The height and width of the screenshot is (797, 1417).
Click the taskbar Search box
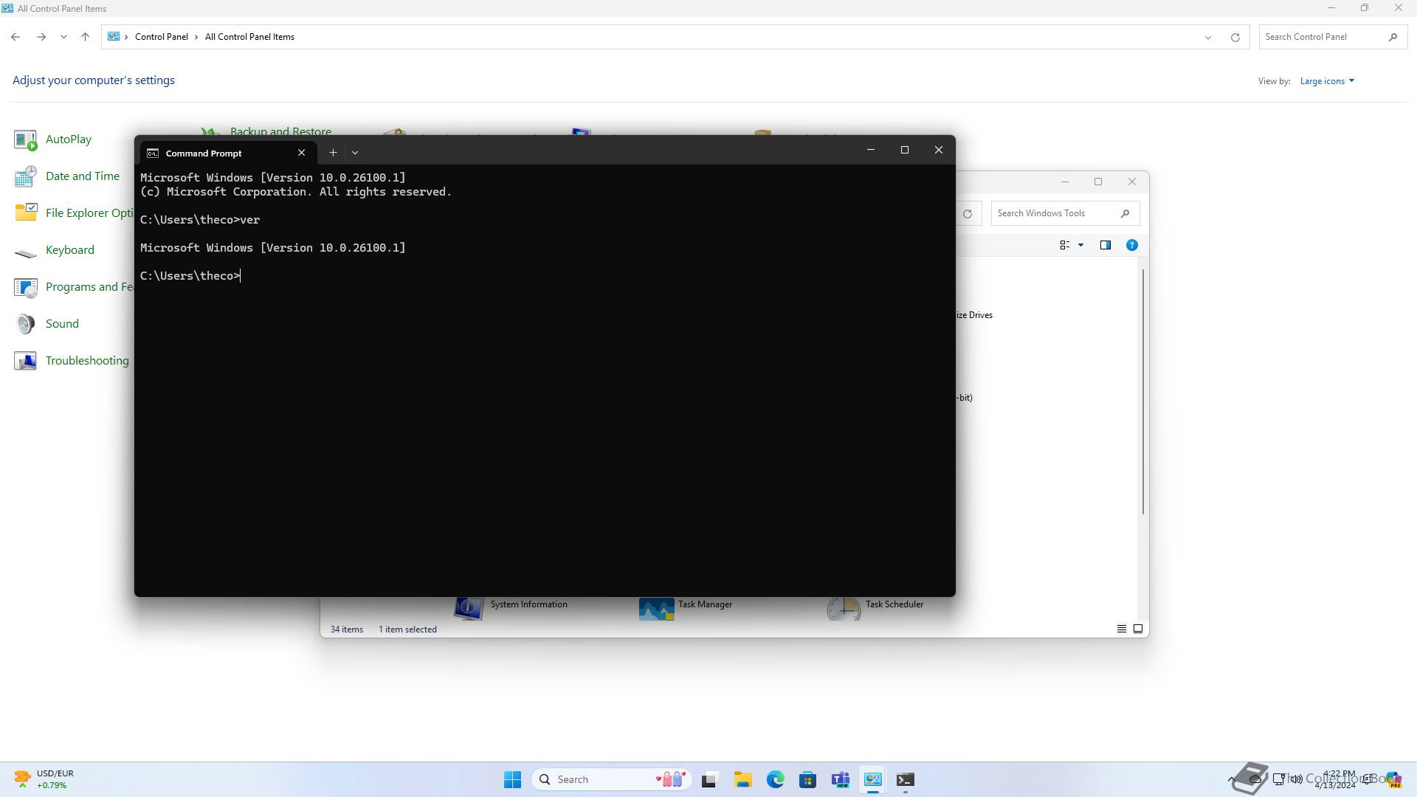(x=612, y=779)
